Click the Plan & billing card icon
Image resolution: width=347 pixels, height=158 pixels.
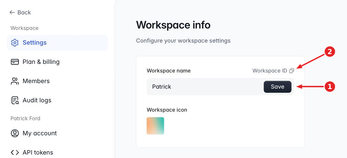coord(15,62)
